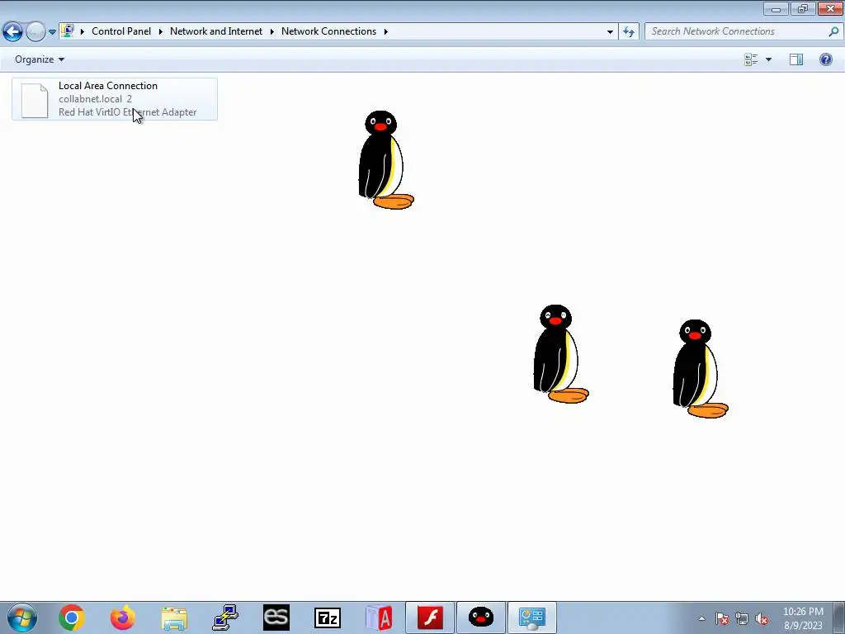
Task: Close the Network Connections window
Action: pos(830,8)
